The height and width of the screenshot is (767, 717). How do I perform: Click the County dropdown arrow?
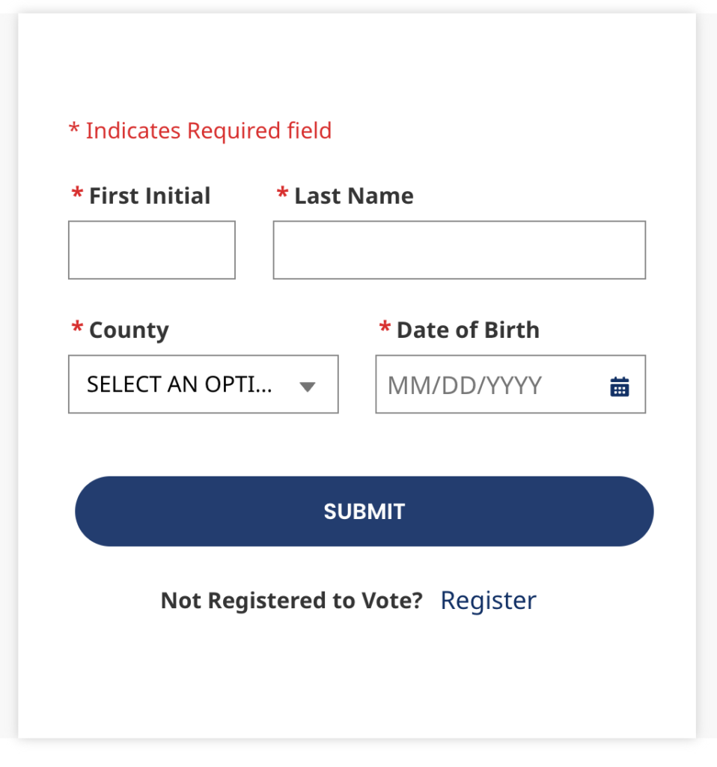[308, 387]
